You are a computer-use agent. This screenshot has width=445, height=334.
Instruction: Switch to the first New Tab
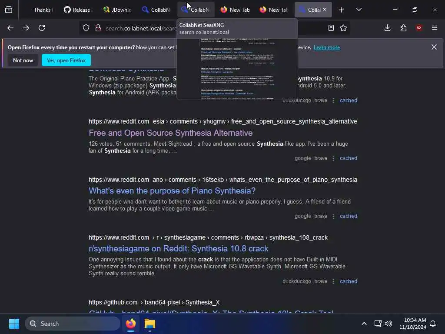point(235,10)
